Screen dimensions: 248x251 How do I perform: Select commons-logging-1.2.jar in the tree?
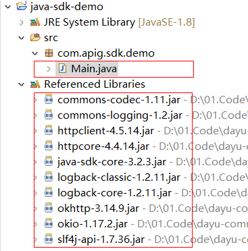(x=120, y=115)
